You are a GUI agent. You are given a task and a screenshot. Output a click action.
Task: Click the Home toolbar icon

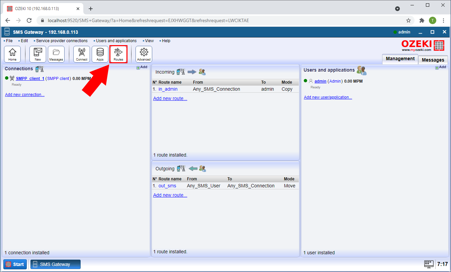(x=12, y=54)
